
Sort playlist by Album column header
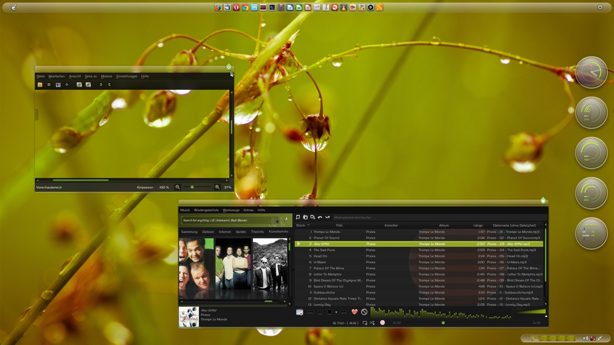pyautogui.click(x=444, y=226)
